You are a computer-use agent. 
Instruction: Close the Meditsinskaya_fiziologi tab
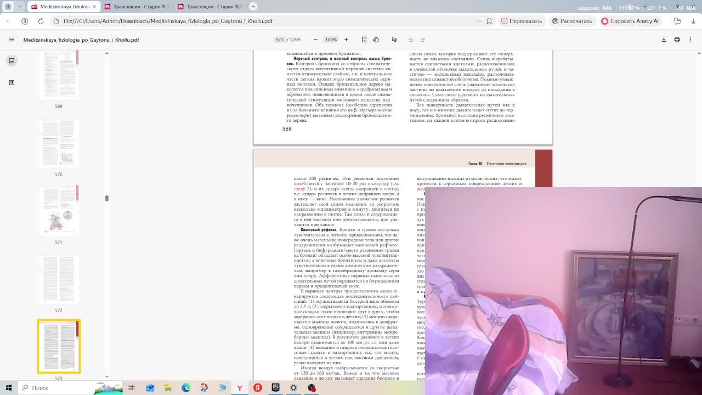point(94,7)
